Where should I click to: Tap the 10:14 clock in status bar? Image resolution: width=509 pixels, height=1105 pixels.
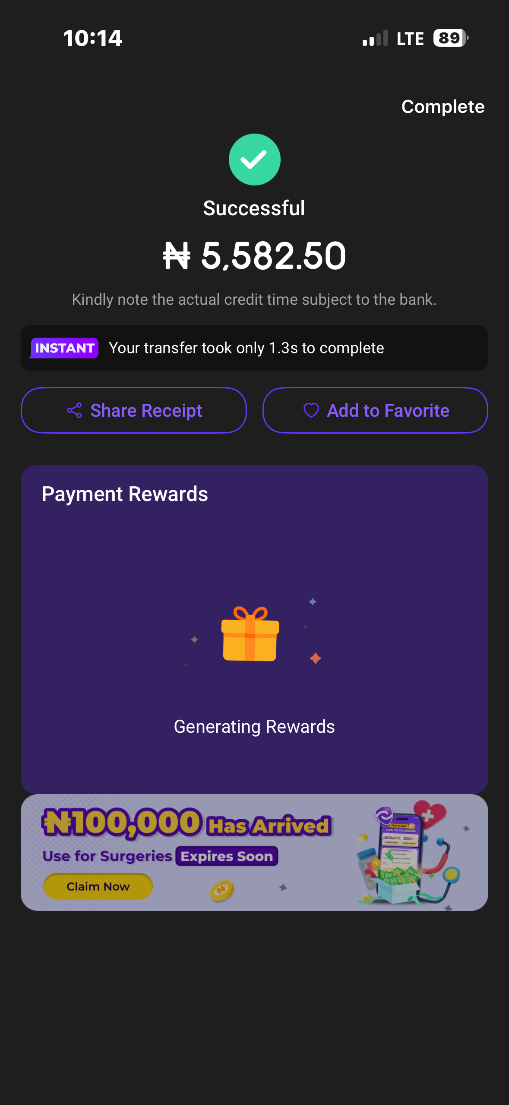[92, 38]
